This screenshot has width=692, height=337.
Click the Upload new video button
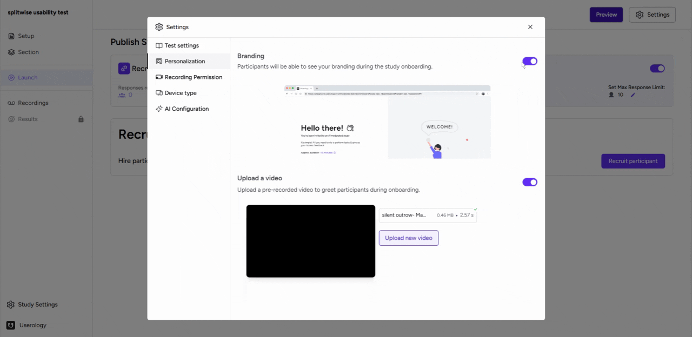408,238
